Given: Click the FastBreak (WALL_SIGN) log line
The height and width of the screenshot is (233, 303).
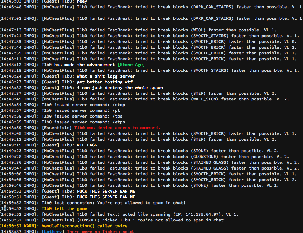Looking at the screenshot, I should click(144, 99).
